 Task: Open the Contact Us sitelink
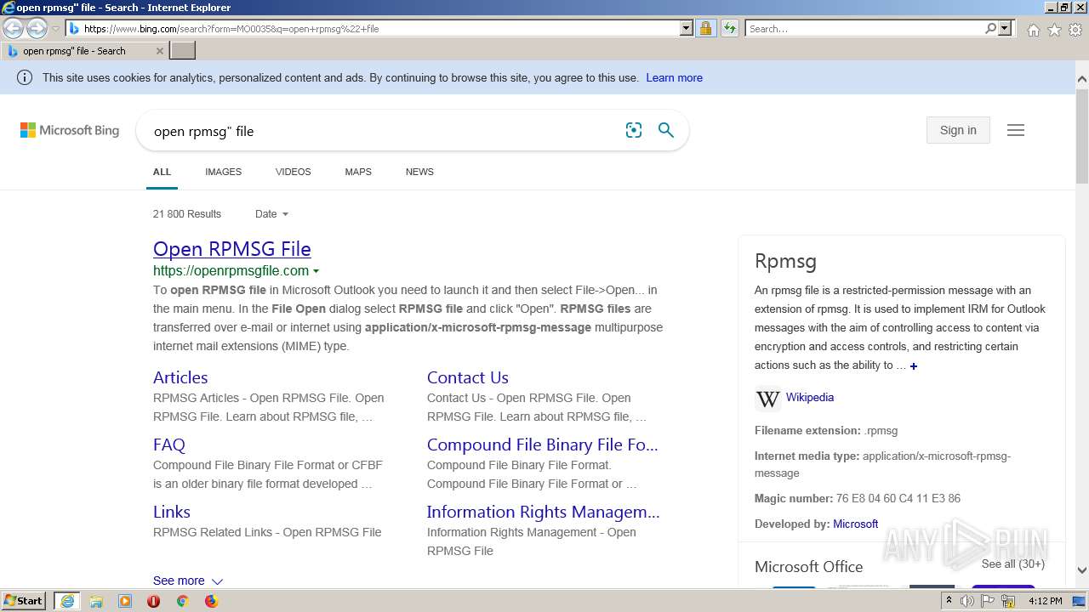468,377
